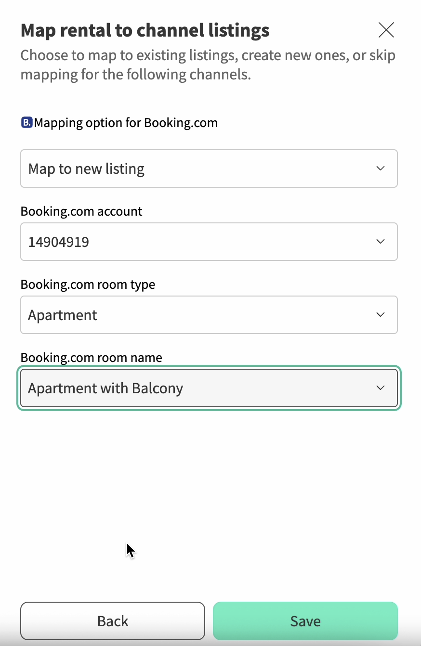Click chevron arrow in the room type field
This screenshot has width=421, height=646.
click(381, 315)
